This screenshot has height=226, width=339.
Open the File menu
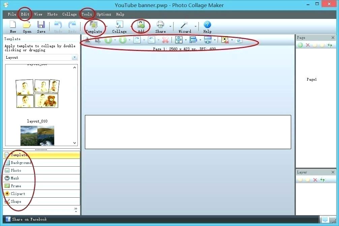pyautogui.click(x=12, y=14)
